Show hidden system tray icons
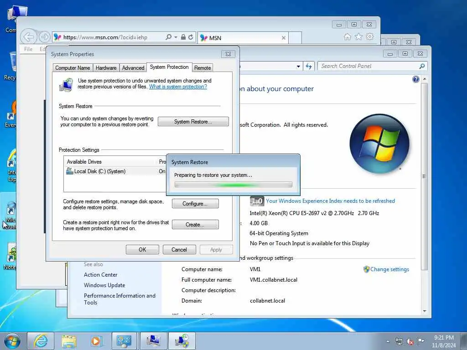467x350 pixels. point(388,341)
